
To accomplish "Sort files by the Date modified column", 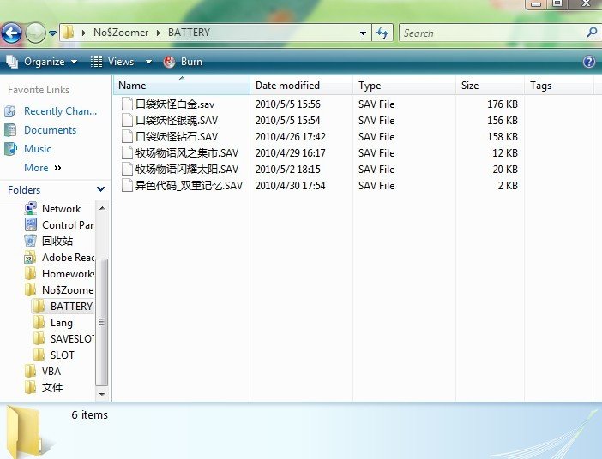I will click(287, 86).
